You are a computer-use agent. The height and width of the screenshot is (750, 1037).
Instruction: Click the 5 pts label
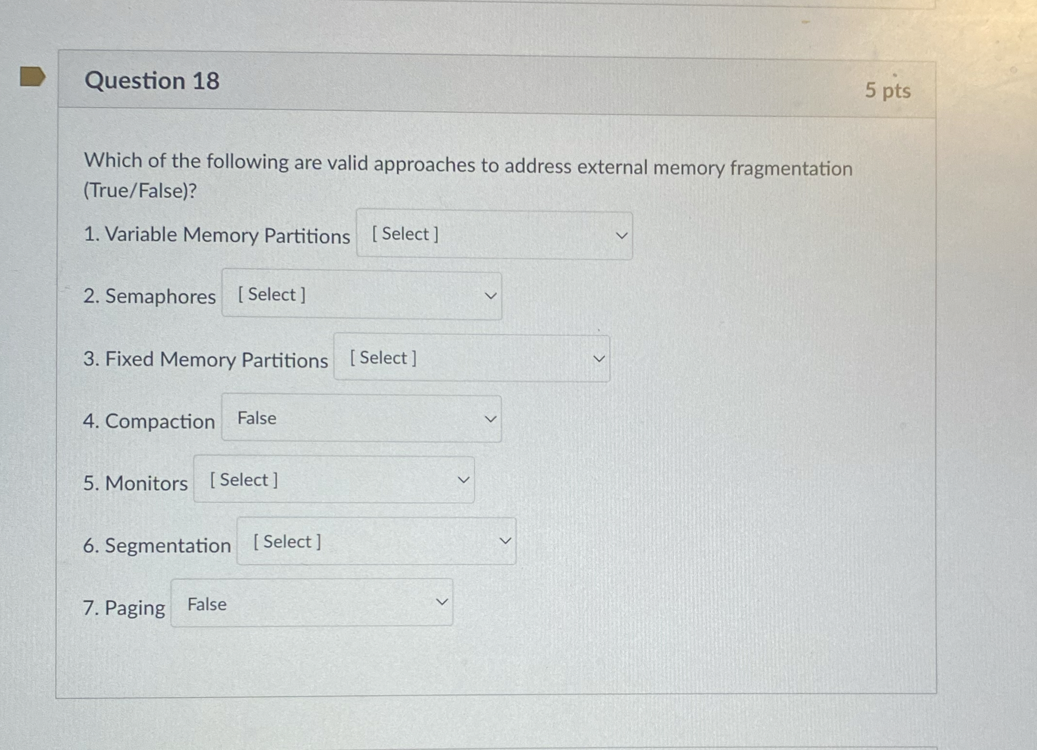890,91
